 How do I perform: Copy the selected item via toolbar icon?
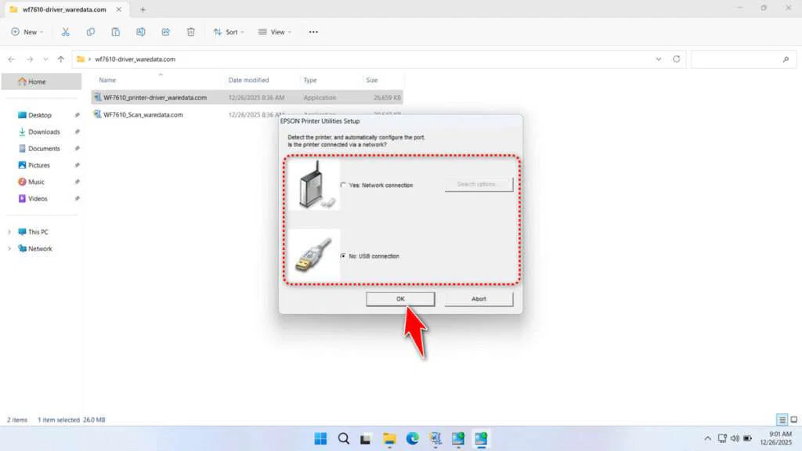click(91, 32)
